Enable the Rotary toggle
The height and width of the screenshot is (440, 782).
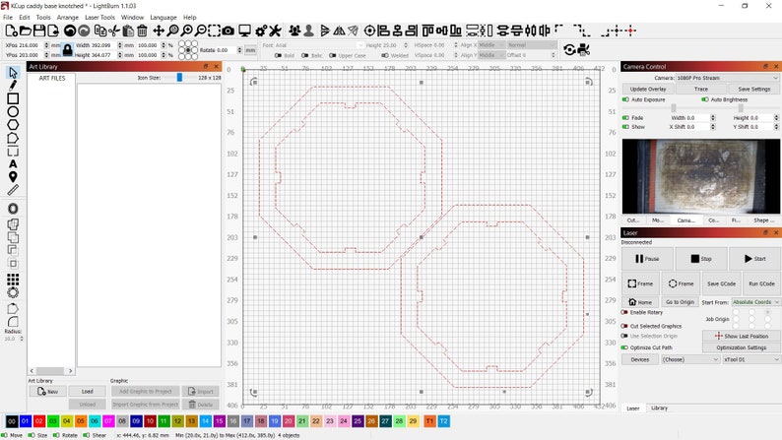coord(624,312)
